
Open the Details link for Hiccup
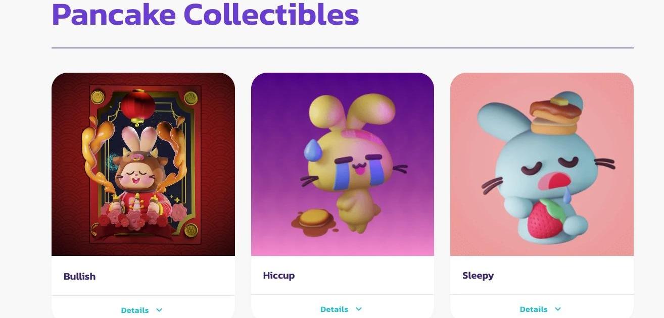click(334, 309)
